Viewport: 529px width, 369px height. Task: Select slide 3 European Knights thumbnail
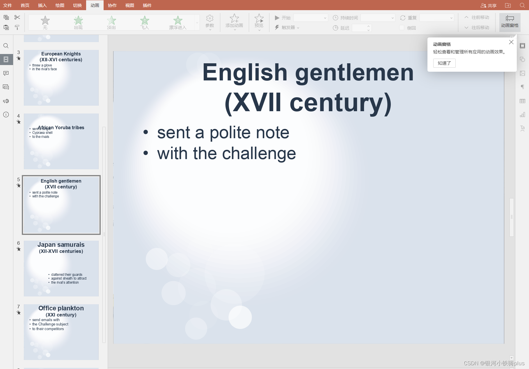(61, 78)
